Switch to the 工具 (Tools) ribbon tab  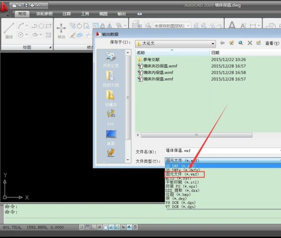click(x=85, y=14)
